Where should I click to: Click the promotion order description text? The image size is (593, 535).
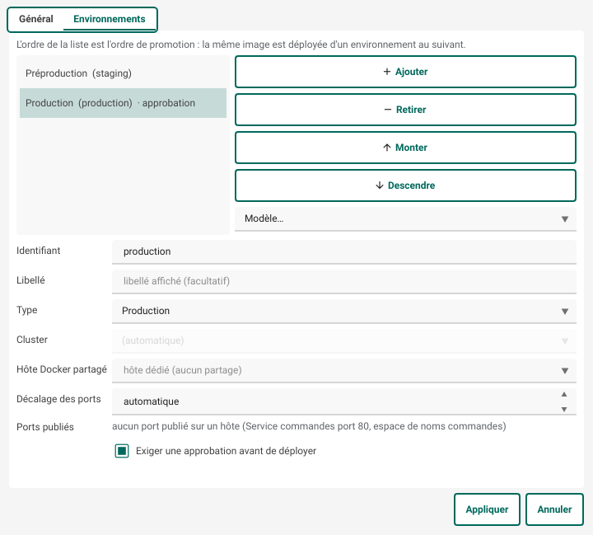click(240, 45)
